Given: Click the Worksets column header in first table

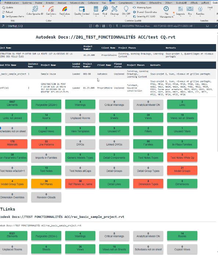Looking at the screenshot, I should pos(171,48).
